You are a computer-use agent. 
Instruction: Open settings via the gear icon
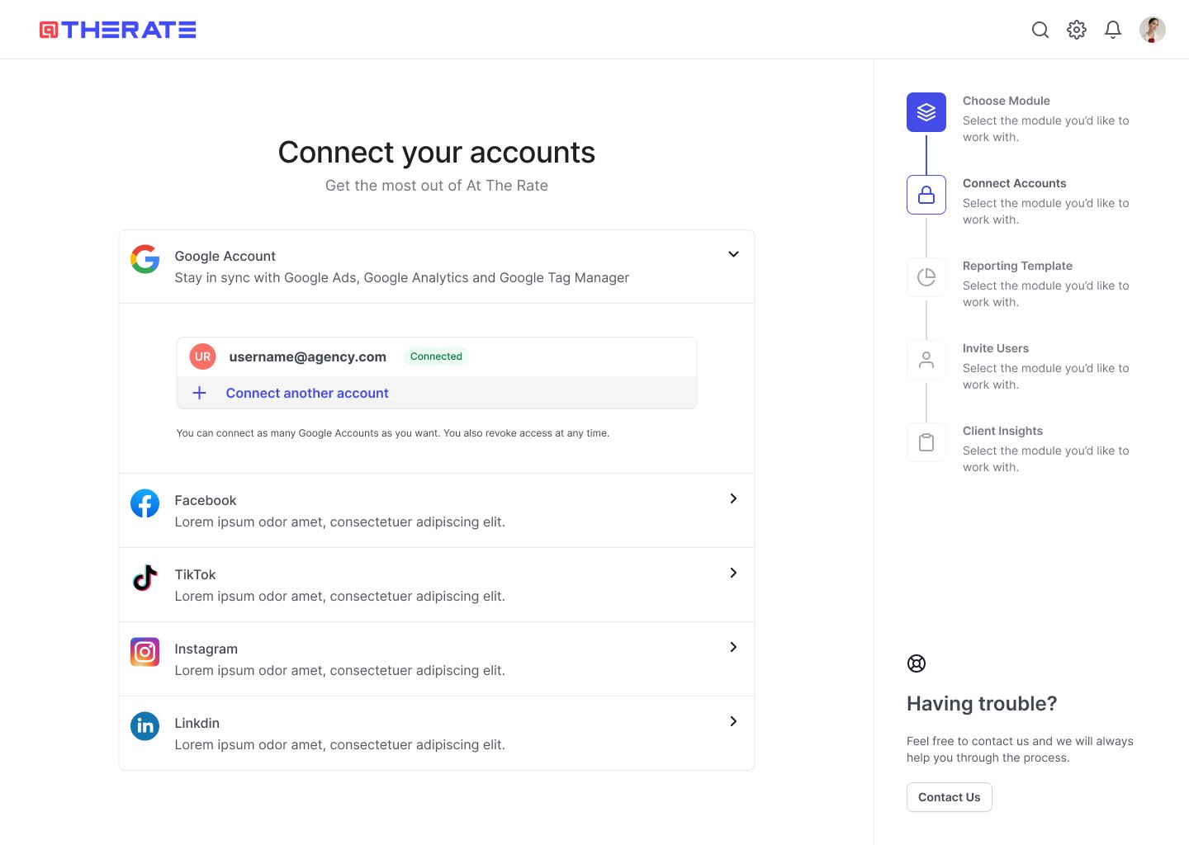click(x=1077, y=30)
